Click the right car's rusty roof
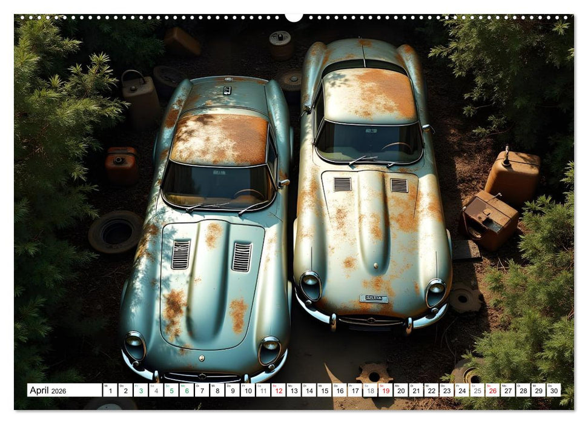Viewport: 588px width, 424px height. (369, 95)
